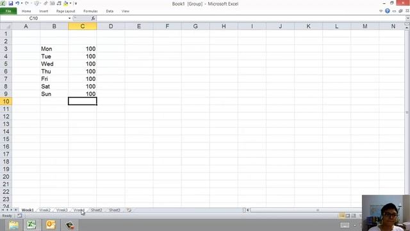Switch to the View ribbon tab

click(x=126, y=12)
